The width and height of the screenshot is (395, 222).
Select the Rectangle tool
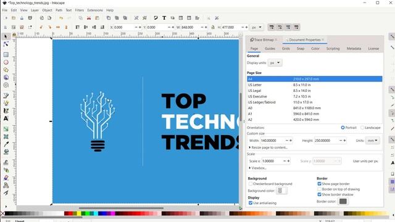pyautogui.click(x=6, y=55)
